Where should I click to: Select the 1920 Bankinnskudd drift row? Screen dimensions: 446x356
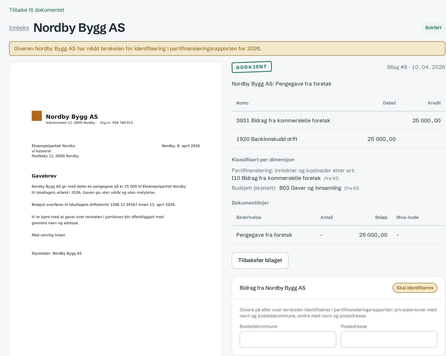click(338, 139)
